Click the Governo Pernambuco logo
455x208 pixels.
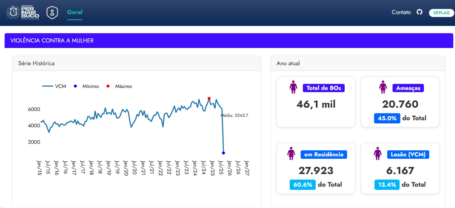tap(23, 12)
